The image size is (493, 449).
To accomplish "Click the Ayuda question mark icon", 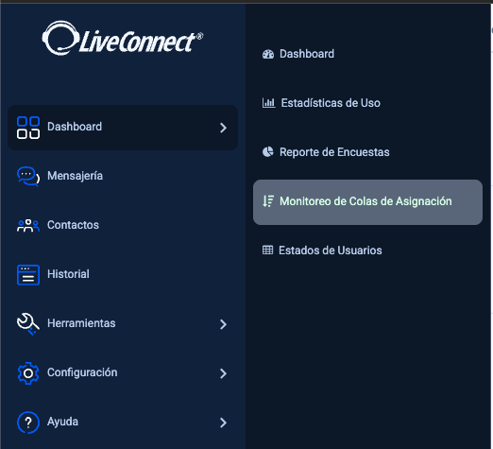I will point(28,423).
